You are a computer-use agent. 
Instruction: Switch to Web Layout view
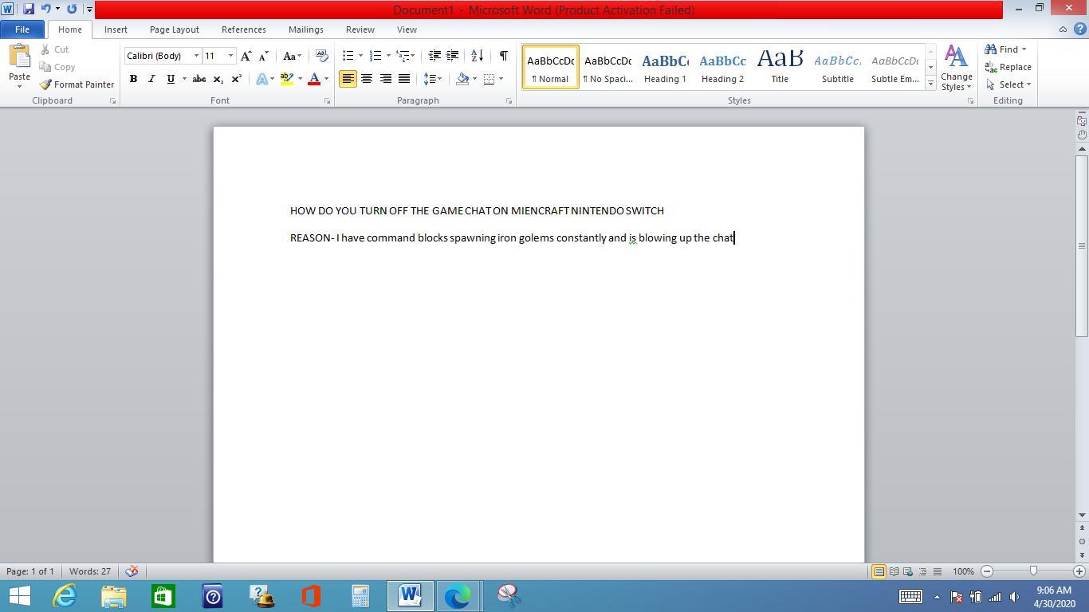[908, 571]
